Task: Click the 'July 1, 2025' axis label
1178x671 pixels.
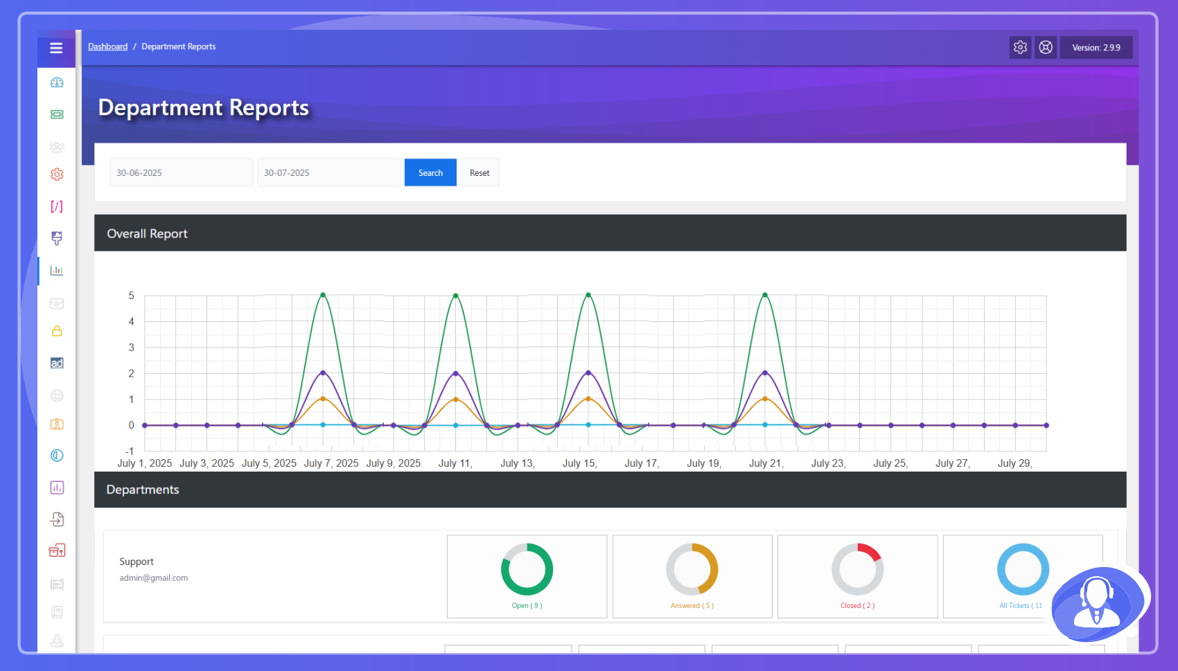Action: click(145, 463)
